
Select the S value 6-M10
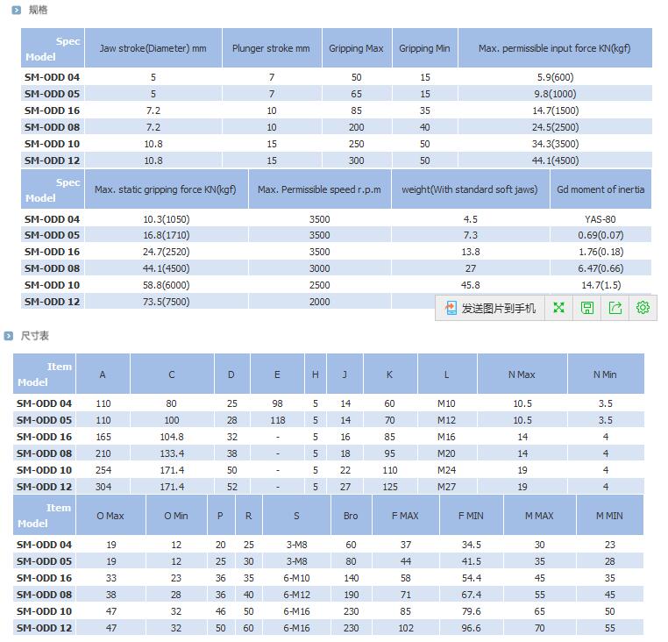(x=296, y=578)
